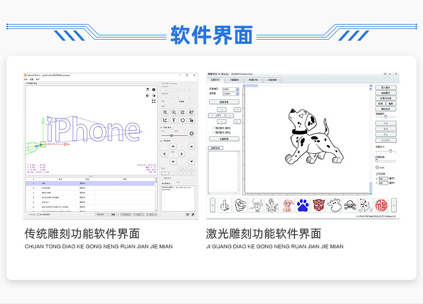Click the restore origin arrow icon in iPhone window
The height and width of the screenshot is (304, 423).
(x=165, y=120)
